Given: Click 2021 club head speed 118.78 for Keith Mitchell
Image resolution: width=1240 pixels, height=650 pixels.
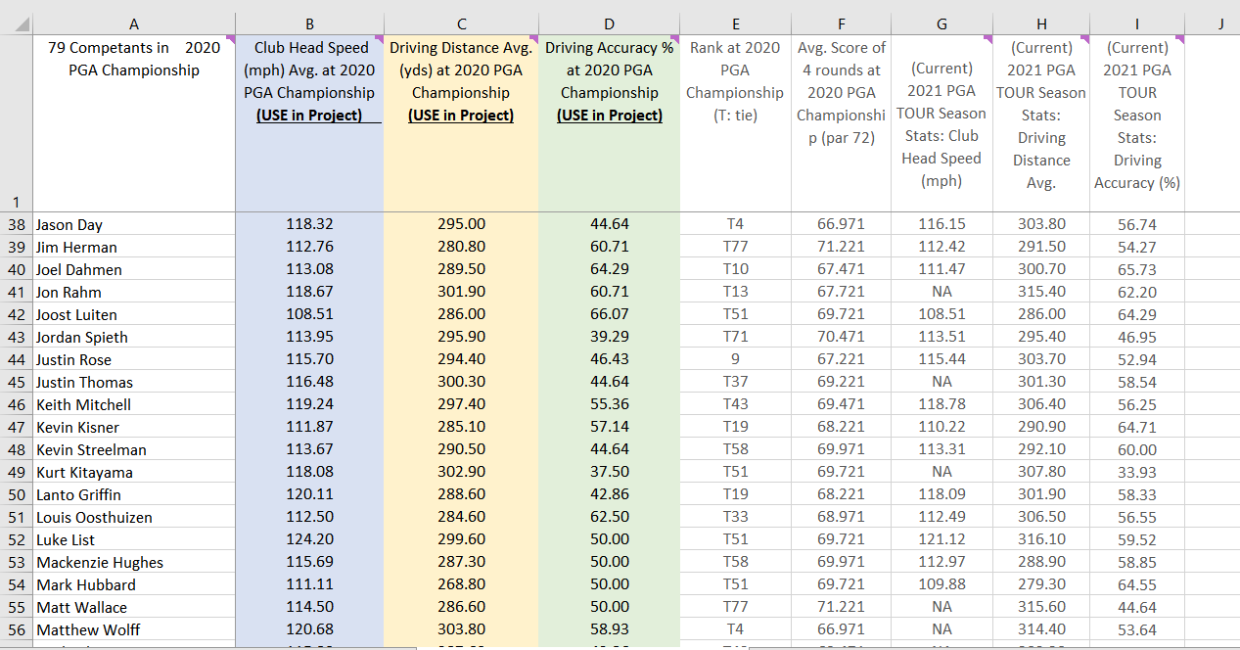Looking at the screenshot, I should pyautogui.click(x=941, y=404).
